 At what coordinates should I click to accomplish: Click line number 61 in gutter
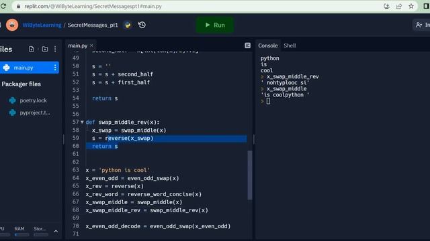[x=76, y=154]
